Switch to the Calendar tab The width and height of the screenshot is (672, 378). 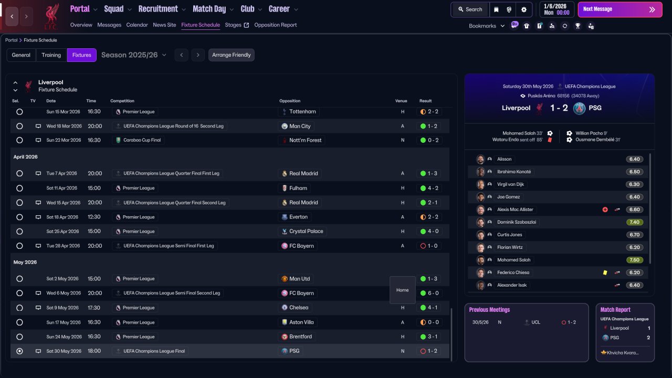click(x=137, y=25)
